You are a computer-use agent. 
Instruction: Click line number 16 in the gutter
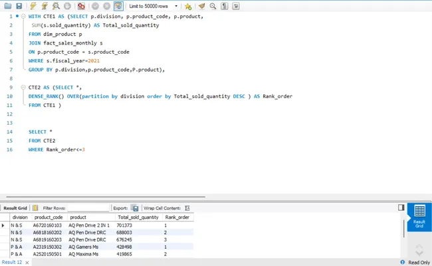click(x=10, y=149)
